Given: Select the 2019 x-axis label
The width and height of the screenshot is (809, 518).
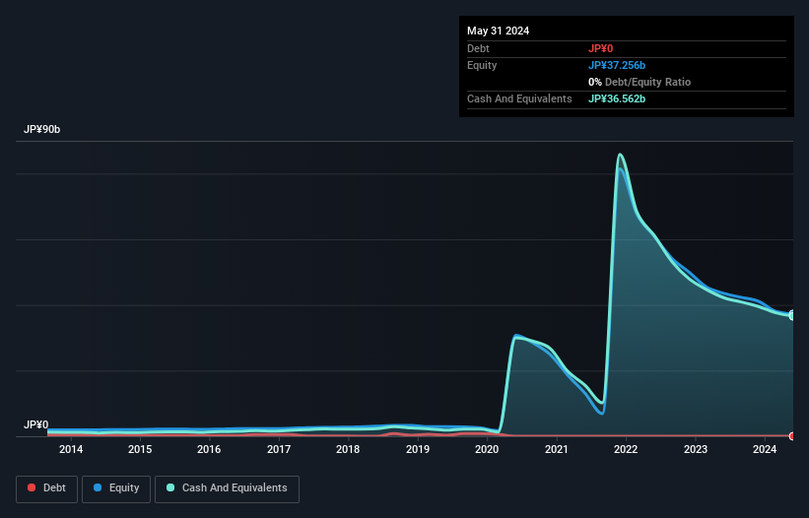Looking at the screenshot, I should (x=418, y=449).
